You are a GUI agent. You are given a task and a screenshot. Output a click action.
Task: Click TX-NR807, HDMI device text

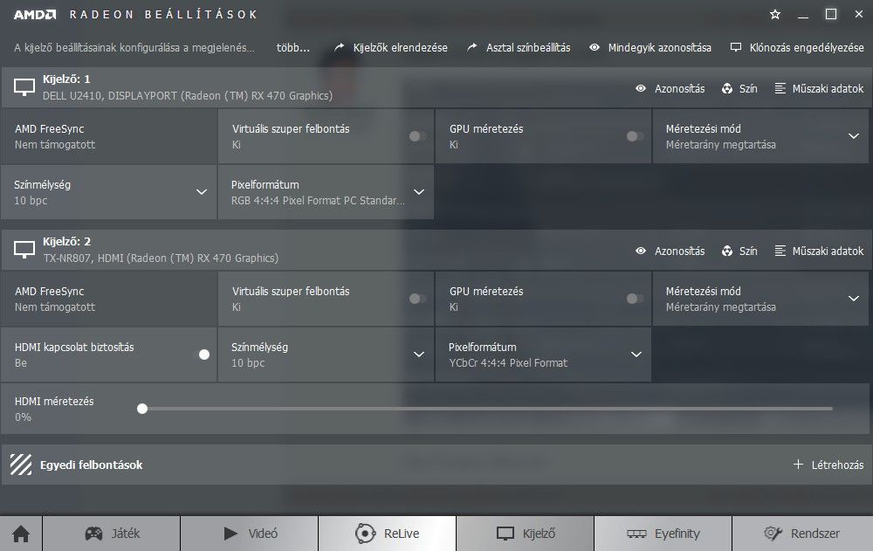pyautogui.click(x=161, y=258)
